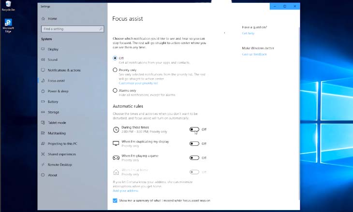Screen dimensions: 353x212
Task: Toggle the When I'm at home switch
Action: [x=194, y=172]
